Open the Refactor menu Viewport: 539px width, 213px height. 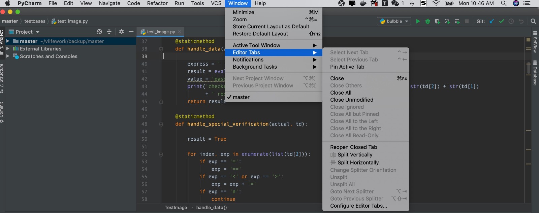[x=157, y=3]
